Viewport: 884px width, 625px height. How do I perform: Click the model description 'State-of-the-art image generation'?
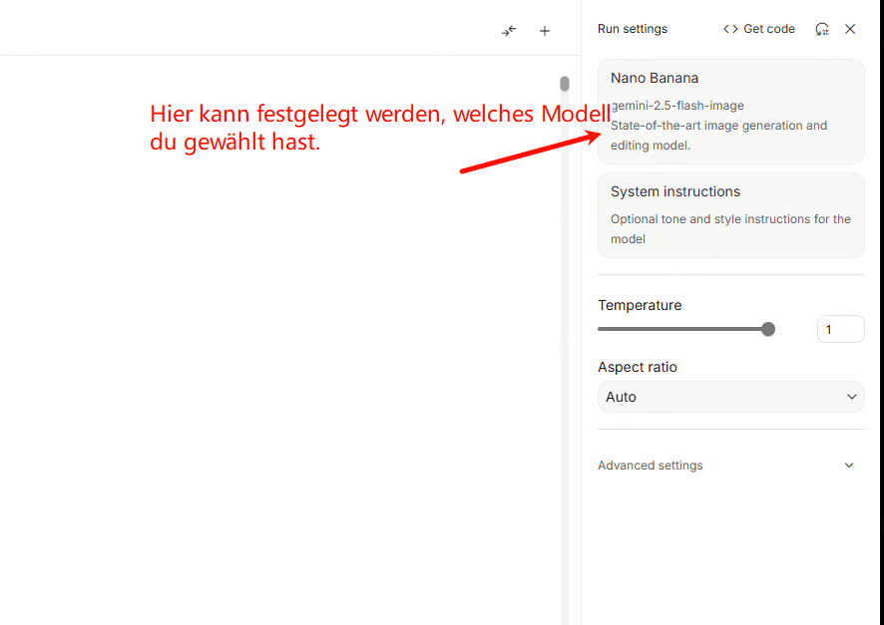(718, 126)
